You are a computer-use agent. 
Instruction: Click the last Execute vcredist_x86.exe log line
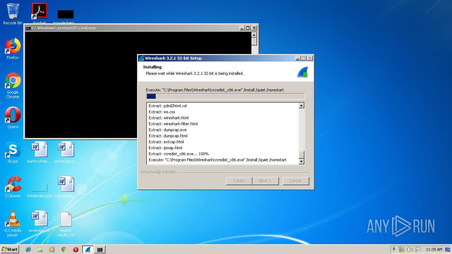tap(218, 160)
